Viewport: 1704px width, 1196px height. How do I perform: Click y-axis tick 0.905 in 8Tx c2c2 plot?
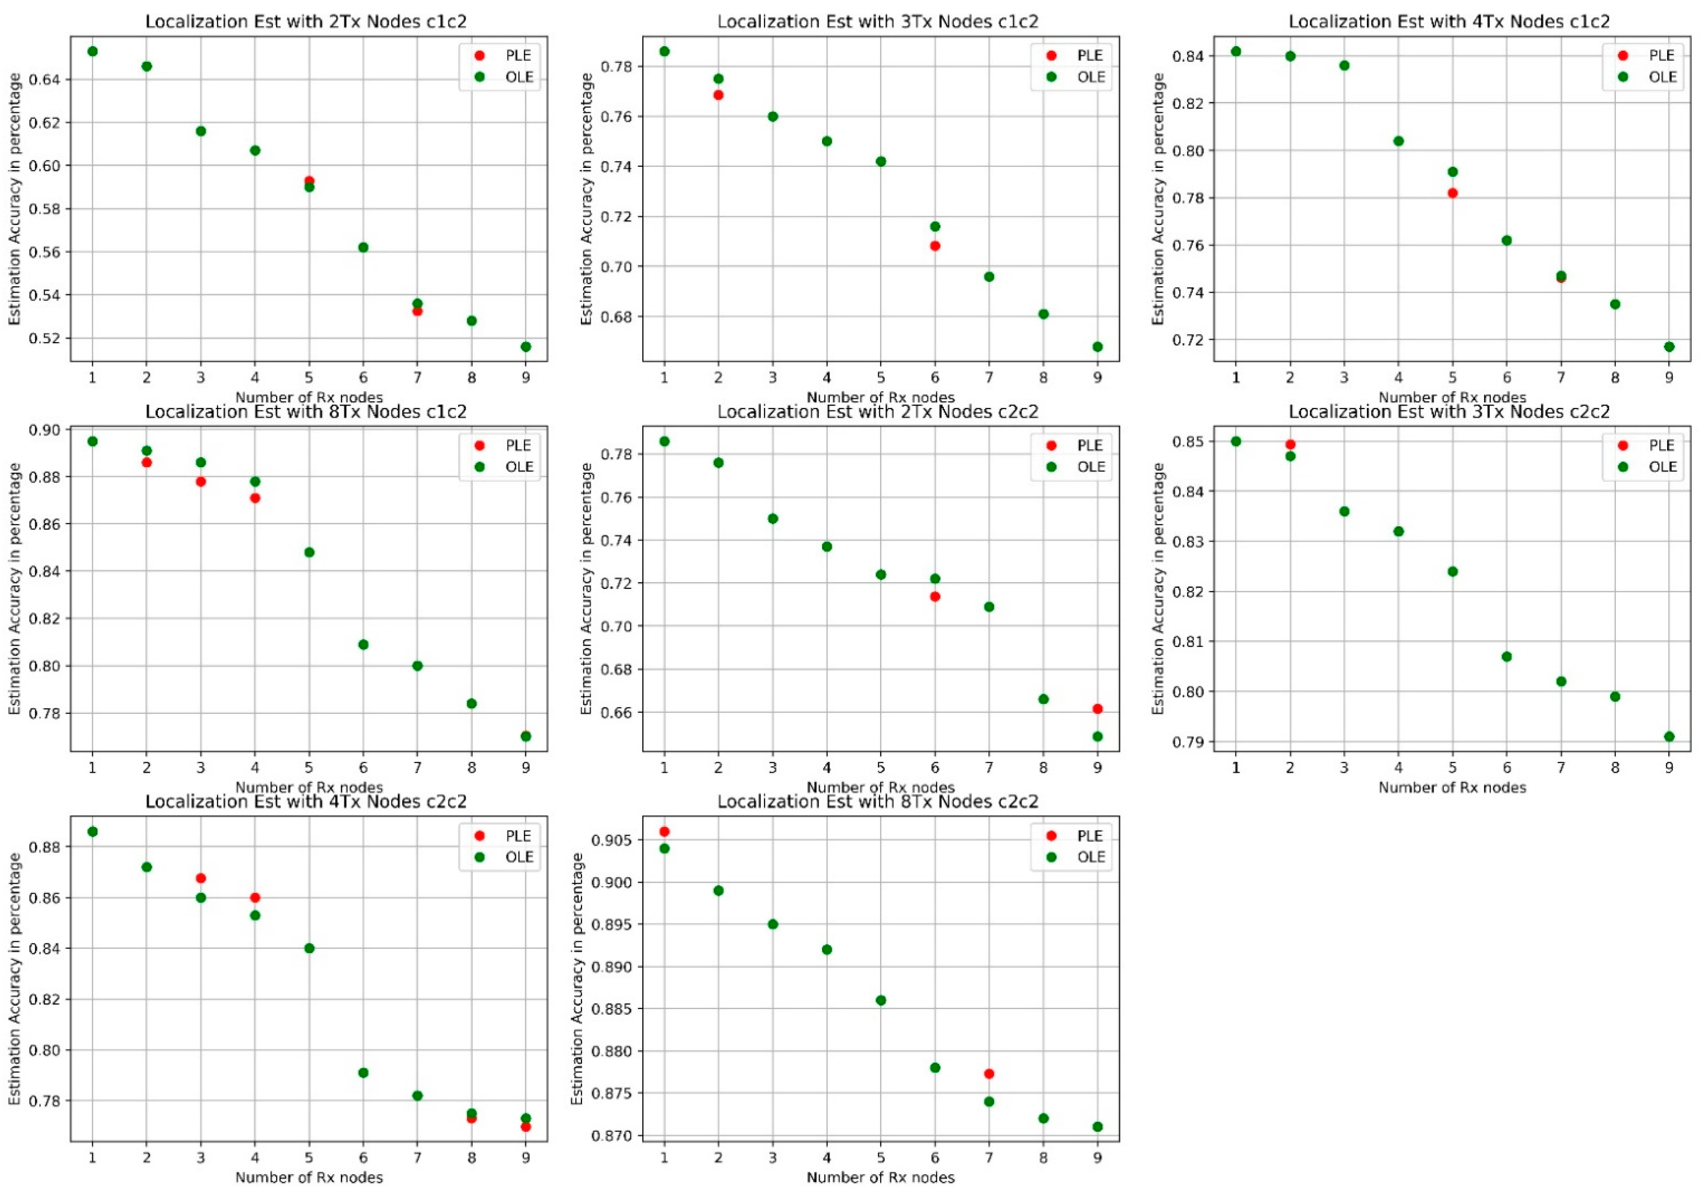[612, 840]
